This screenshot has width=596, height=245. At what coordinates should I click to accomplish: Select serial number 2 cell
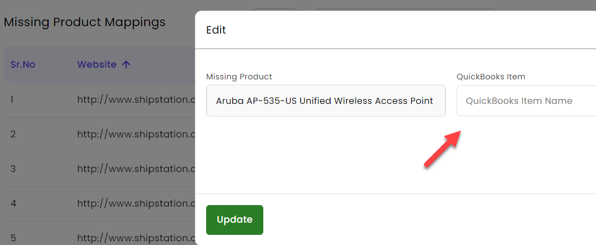13,134
